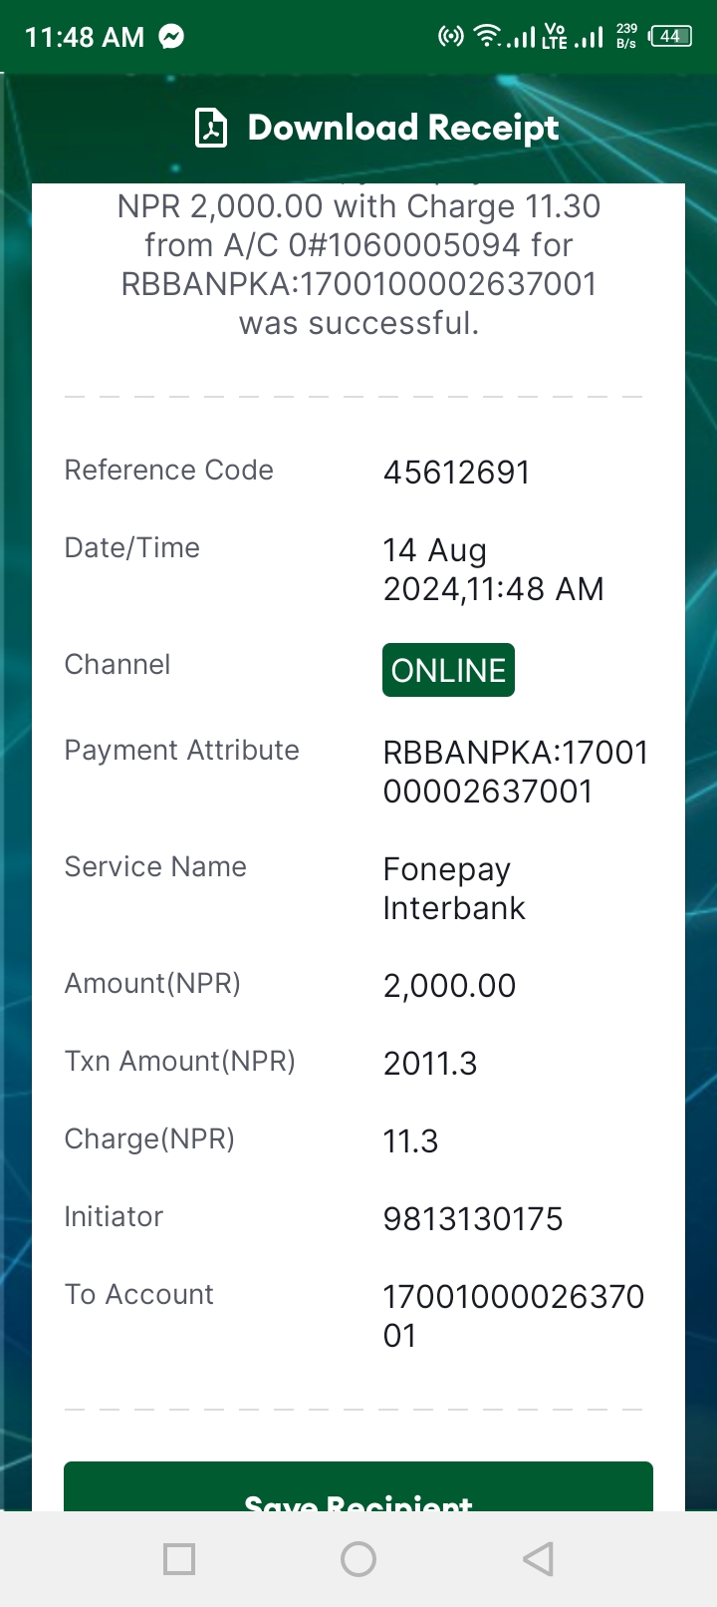
Task: Select the reference code 45612691
Action: [x=457, y=472]
